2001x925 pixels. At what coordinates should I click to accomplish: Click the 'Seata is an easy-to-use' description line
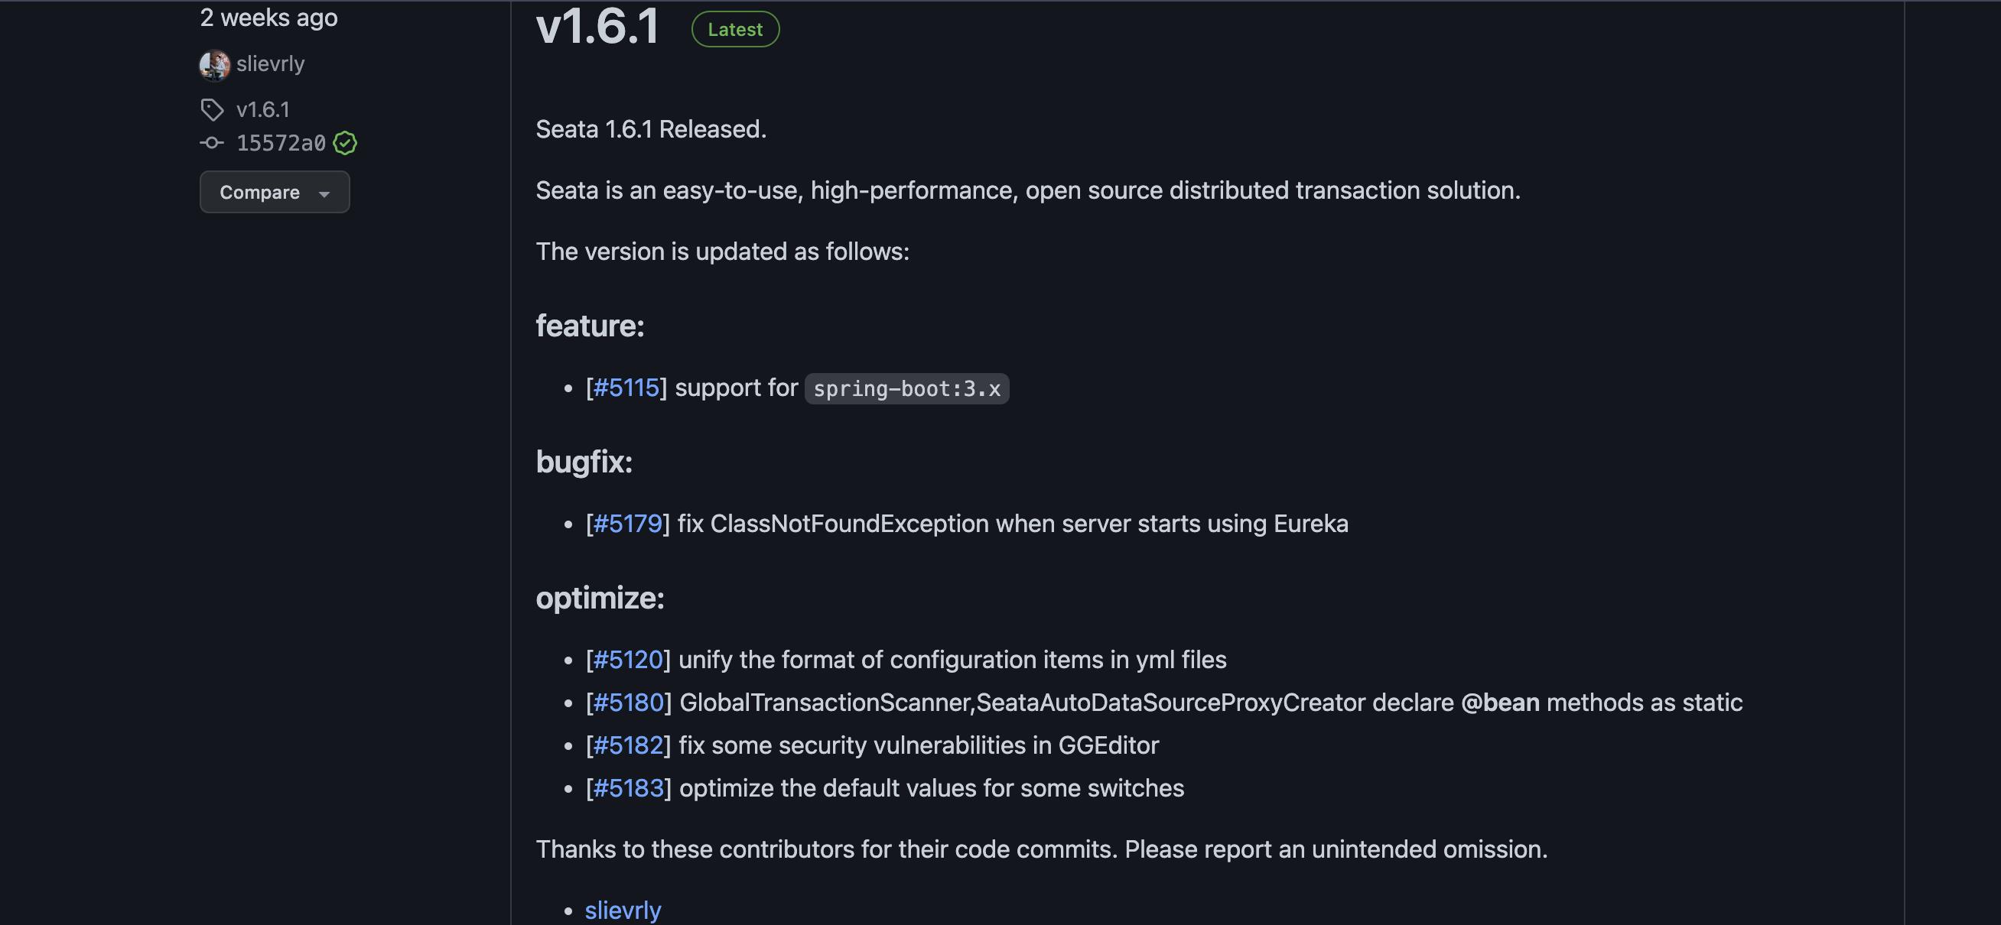(1029, 190)
